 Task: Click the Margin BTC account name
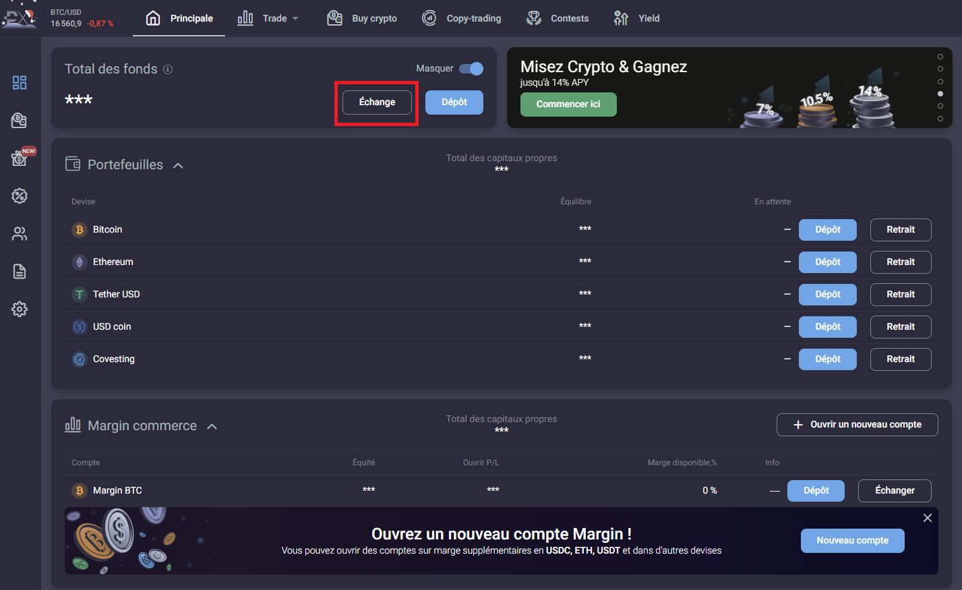(117, 491)
